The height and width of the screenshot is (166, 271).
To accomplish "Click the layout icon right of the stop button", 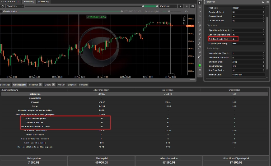I will pos(192,6).
